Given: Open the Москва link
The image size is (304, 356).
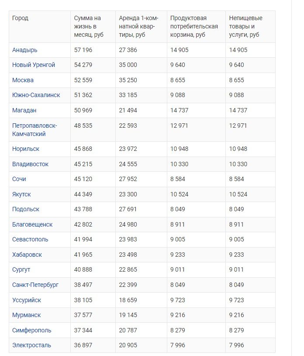Looking at the screenshot, I should 23,80.
